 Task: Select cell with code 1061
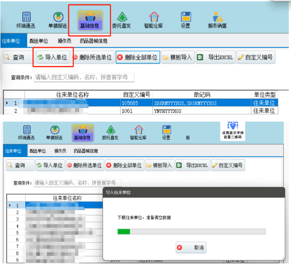point(137,111)
